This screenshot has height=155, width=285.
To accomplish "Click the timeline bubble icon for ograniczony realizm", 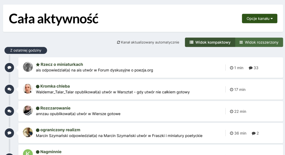I will tap(9, 133).
